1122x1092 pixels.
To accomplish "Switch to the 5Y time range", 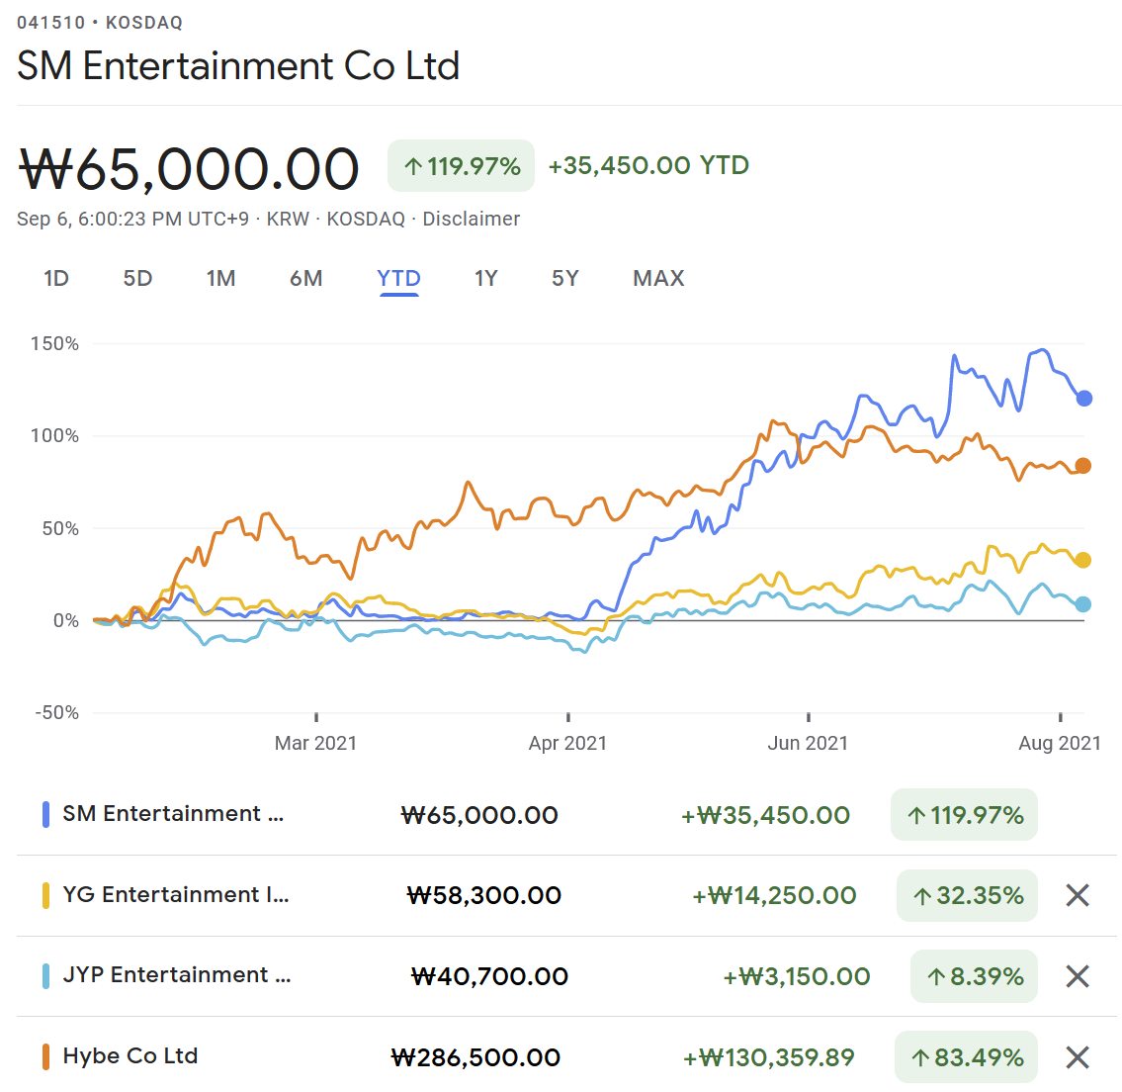I will (564, 279).
